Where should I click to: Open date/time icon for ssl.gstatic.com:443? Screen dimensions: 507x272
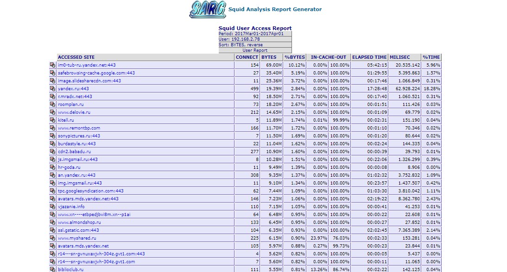[x=52, y=230]
